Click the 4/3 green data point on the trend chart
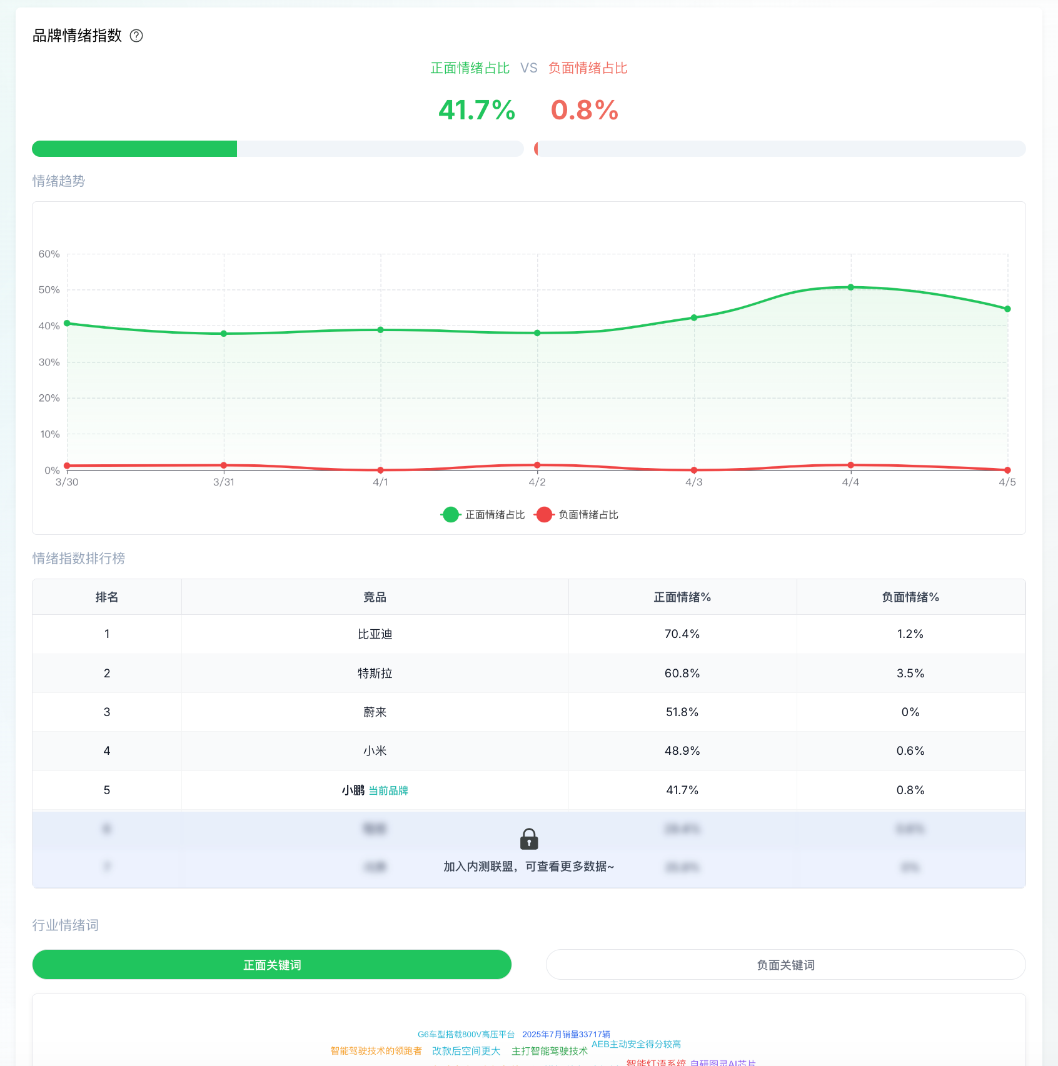This screenshot has width=1058, height=1066. [694, 317]
